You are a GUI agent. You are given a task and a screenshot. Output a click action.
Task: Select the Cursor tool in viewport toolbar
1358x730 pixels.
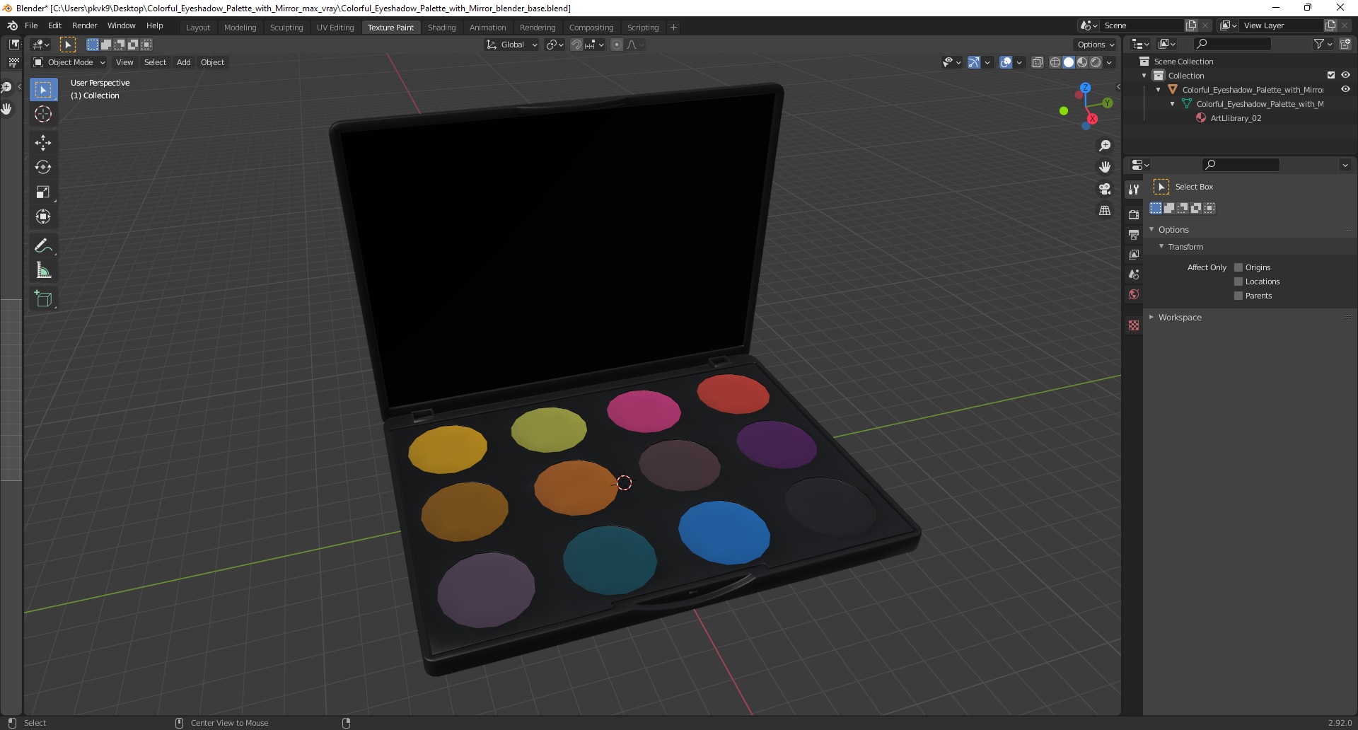point(43,115)
